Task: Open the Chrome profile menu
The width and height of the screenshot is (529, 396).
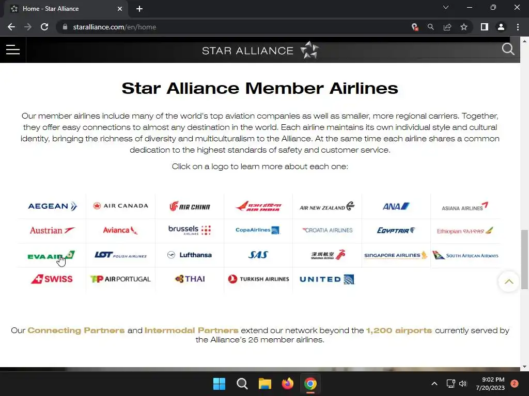Action: [x=501, y=27]
